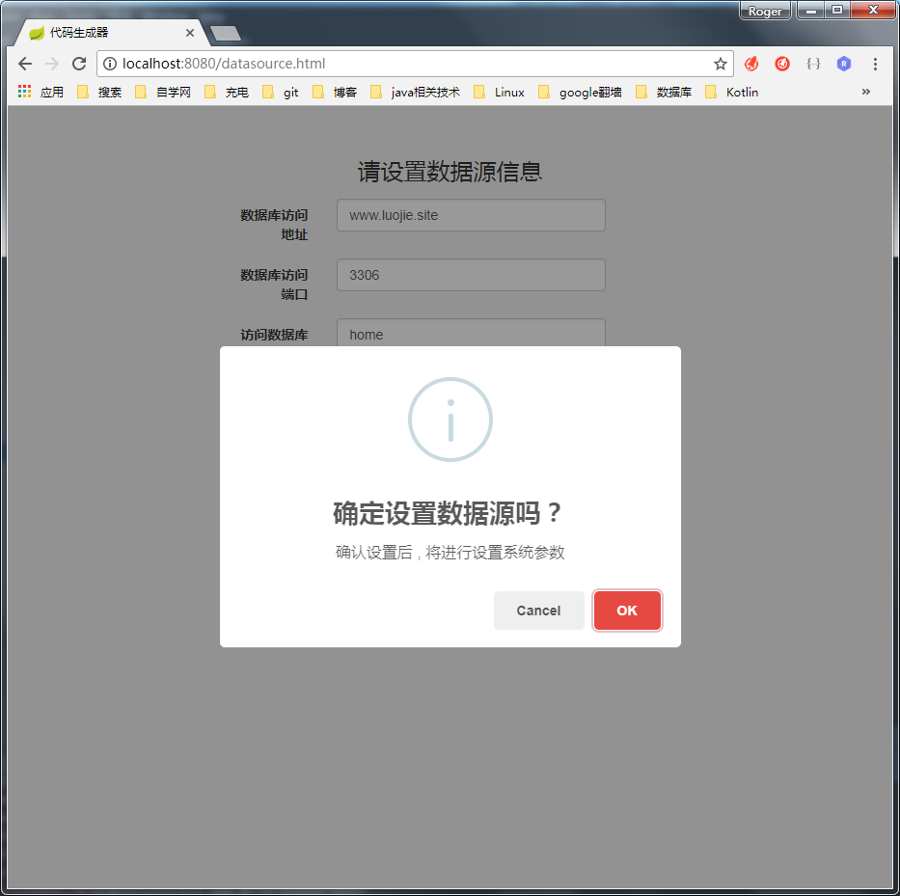Open the git bookmark folder
Screen dimensions: 900x896
click(281, 92)
